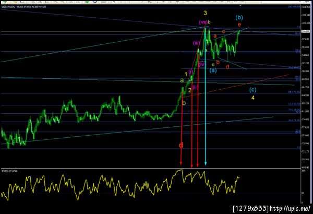Image resolution: width=313 pixels, height=214 pixels.
Task: Select the large orange "d" label near the arrows
Action: (x=181, y=145)
